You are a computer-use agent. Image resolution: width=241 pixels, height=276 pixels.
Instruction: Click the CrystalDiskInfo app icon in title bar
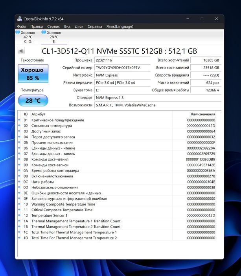click(20, 19)
